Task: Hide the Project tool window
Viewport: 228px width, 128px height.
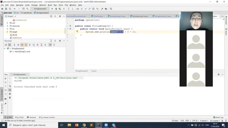Action: click(x=64, y=16)
